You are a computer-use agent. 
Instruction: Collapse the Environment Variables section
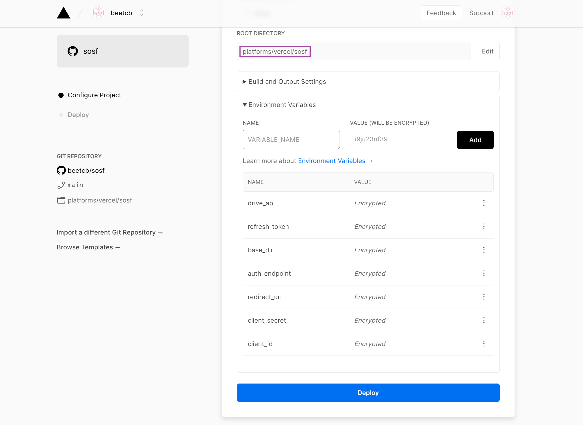[282, 105]
